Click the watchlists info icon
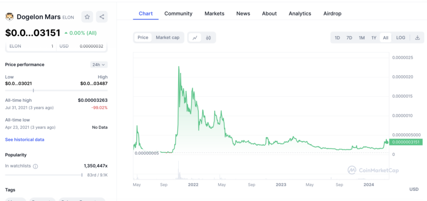 pos(35,166)
